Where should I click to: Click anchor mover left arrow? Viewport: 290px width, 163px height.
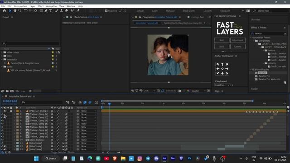pyautogui.click(x=218, y=69)
